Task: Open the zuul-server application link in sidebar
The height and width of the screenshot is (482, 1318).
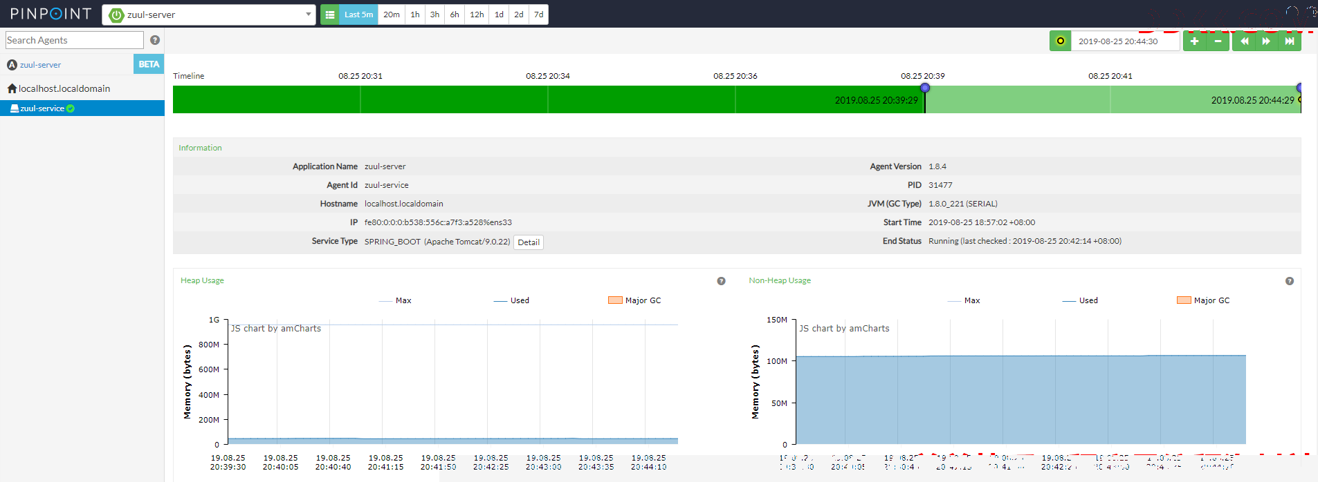Action: point(40,65)
